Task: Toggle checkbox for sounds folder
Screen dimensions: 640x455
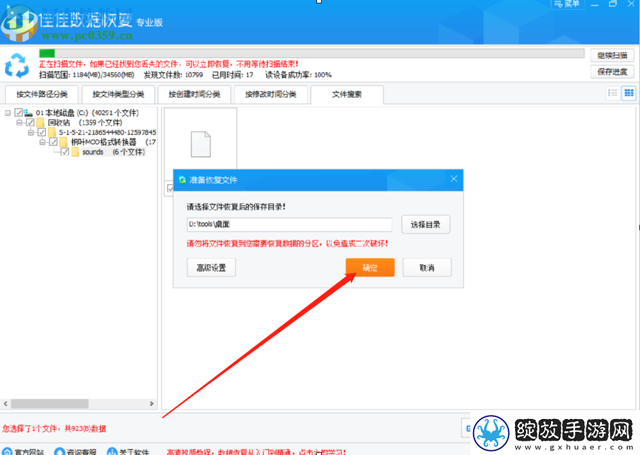Action: 65,151
